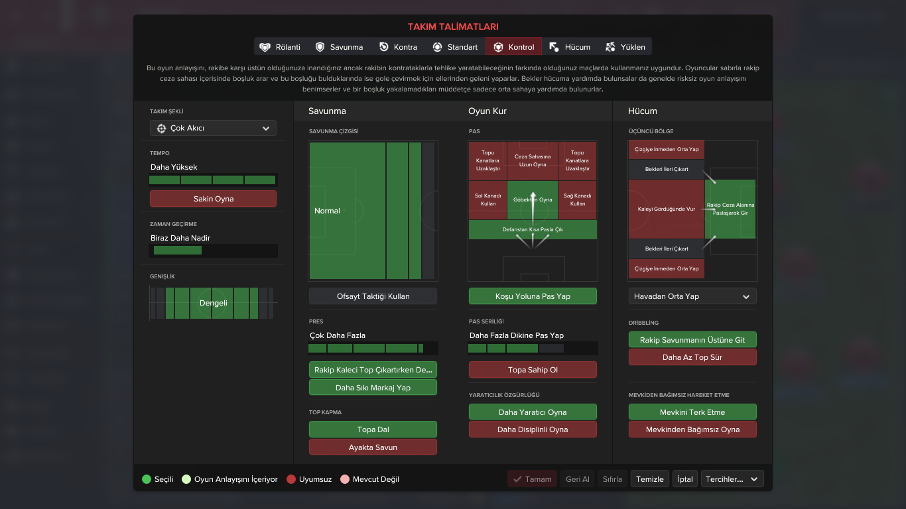Toggle Mevkini Terk Etme
The width and height of the screenshot is (906, 509).
692,412
